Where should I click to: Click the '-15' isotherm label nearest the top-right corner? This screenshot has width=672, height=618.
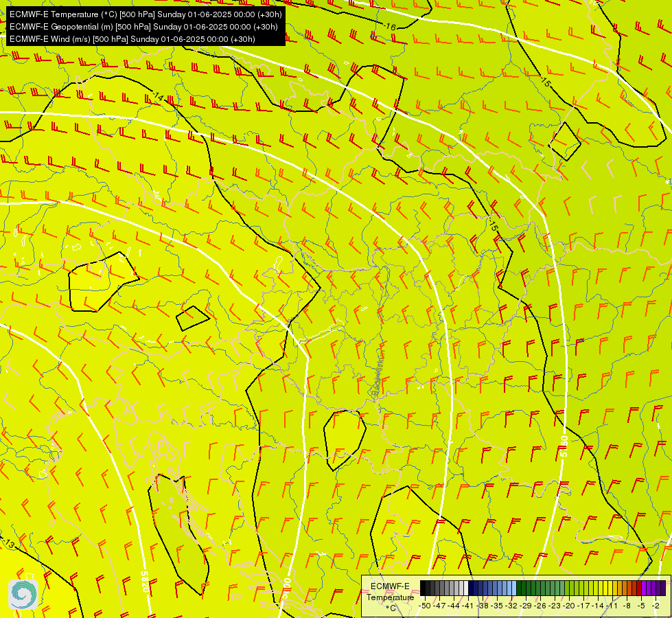coord(545,81)
